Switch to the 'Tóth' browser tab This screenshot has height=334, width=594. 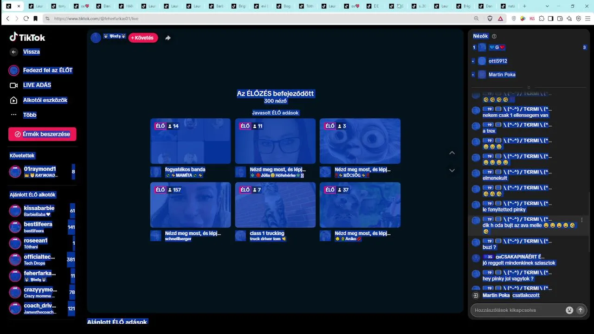pos(306,6)
